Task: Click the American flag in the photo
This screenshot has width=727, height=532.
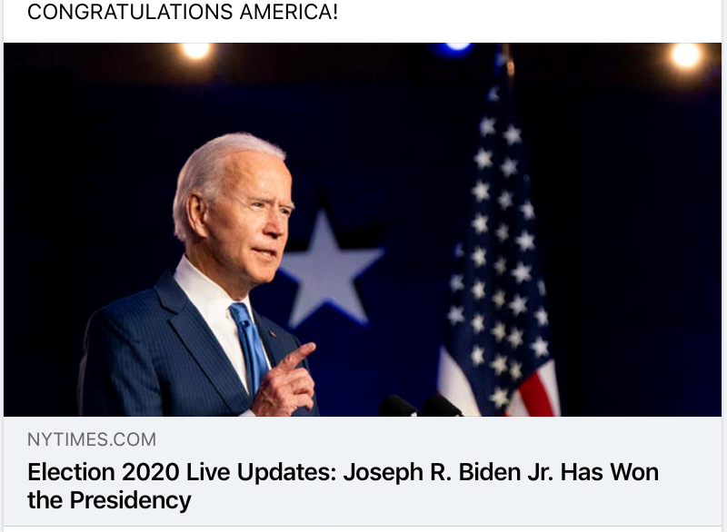Action: pyautogui.click(x=500, y=241)
